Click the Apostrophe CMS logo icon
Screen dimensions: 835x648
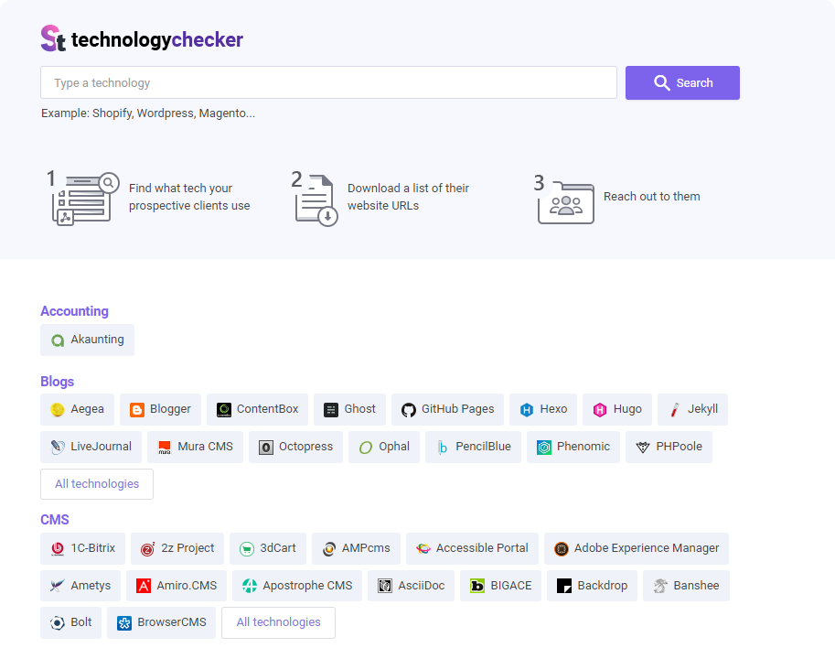(x=250, y=586)
